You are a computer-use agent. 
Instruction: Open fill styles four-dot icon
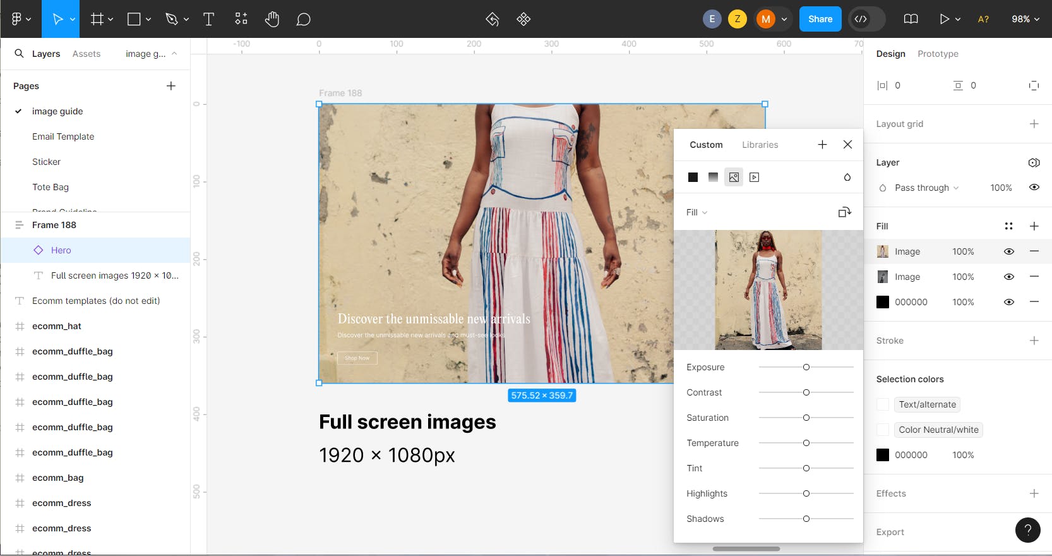pos(1008,226)
